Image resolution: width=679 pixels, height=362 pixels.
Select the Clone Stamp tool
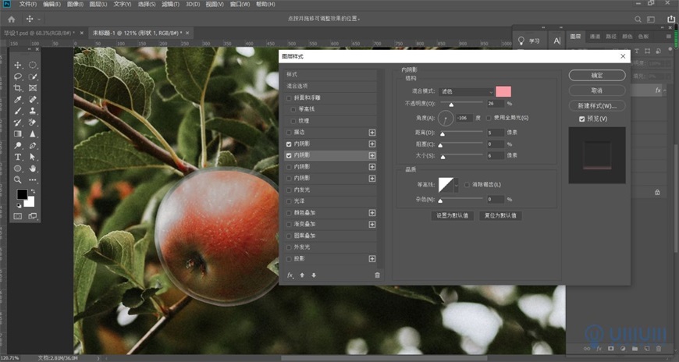tap(33, 111)
